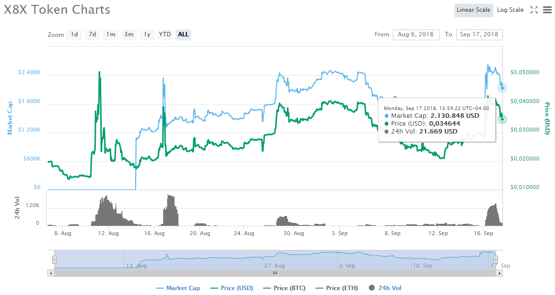
Task: Toggle the Price (USD) series legend
Action: pos(232,288)
